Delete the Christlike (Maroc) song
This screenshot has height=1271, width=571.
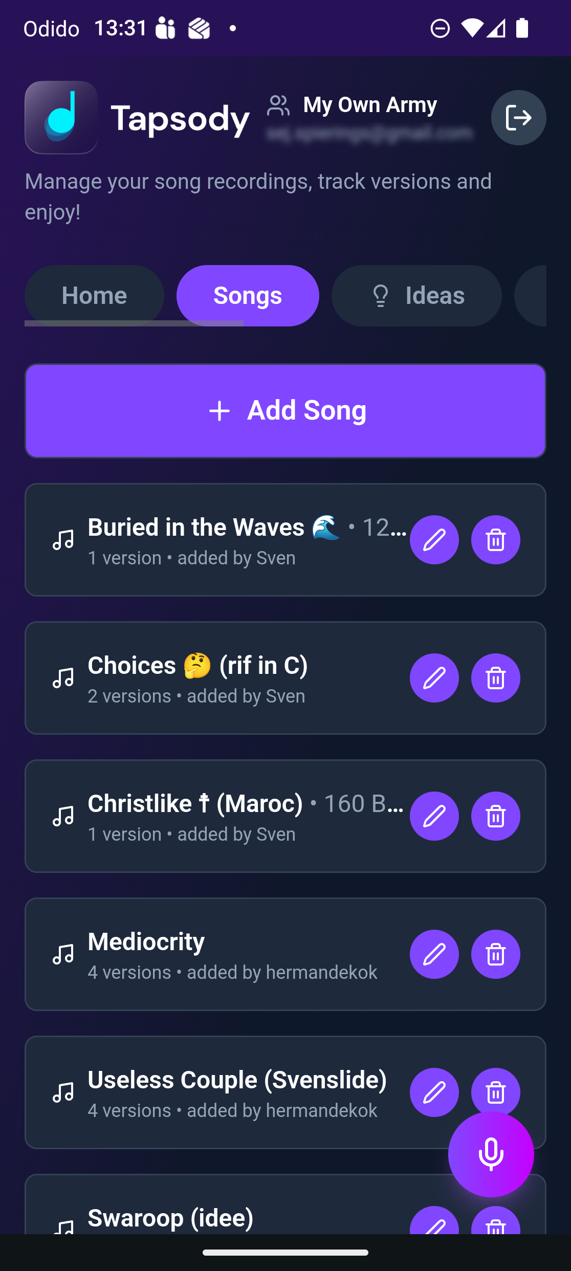click(495, 816)
